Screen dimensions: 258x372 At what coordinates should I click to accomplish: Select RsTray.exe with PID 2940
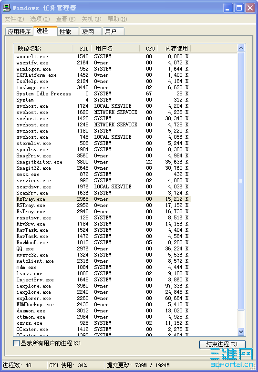(x=103, y=211)
